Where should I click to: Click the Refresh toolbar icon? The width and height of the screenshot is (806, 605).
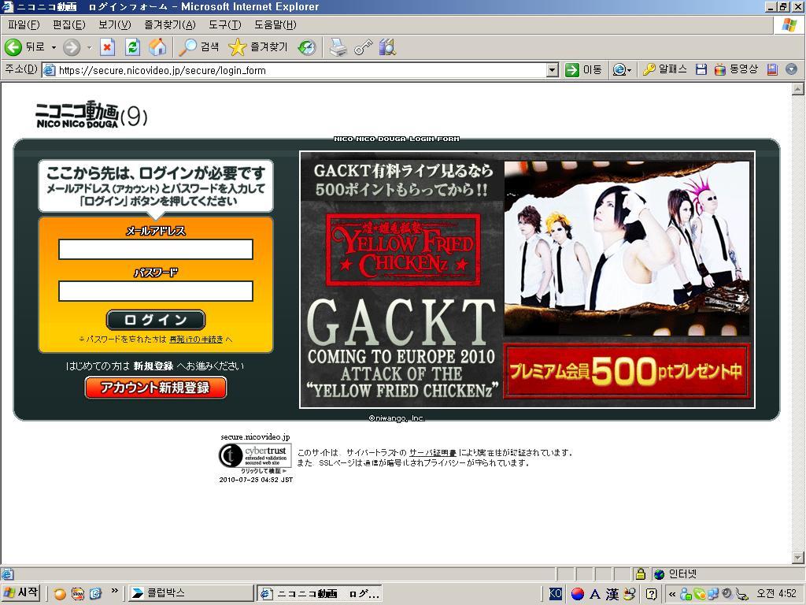pos(132,47)
